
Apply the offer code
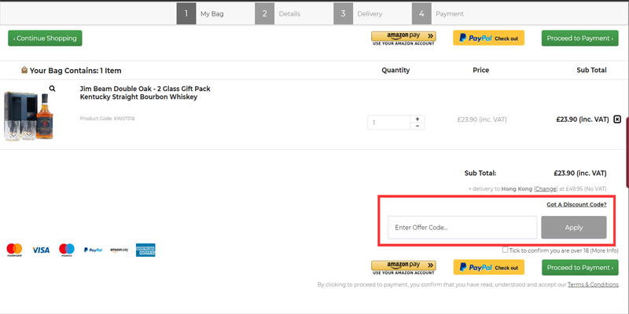coord(574,227)
